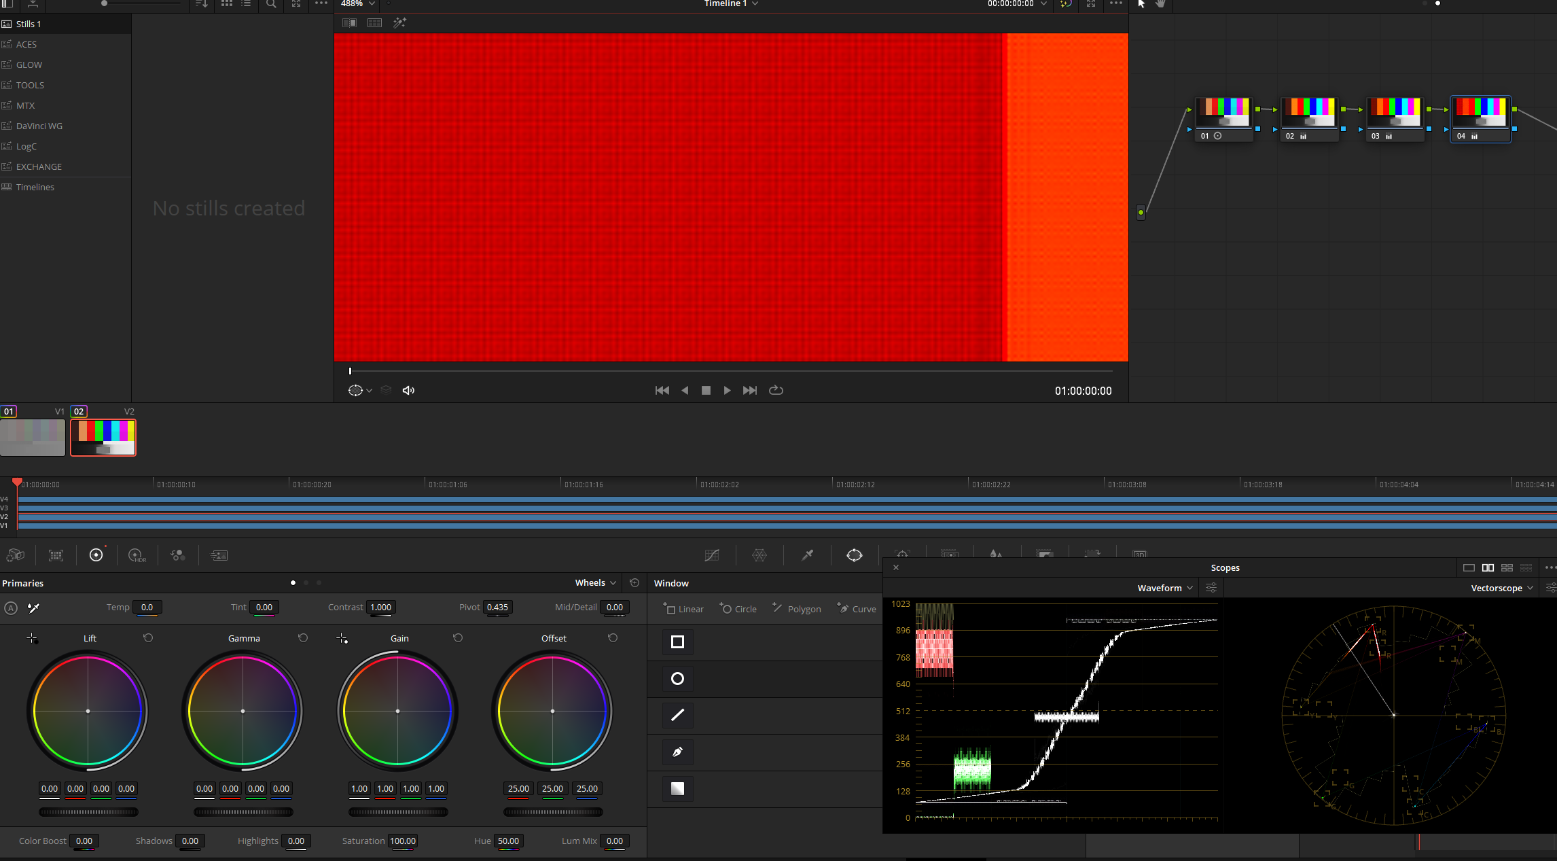Open the Color Wheels primaries palette
Viewport: 1557px width, 861px height.
pyautogui.click(x=96, y=555)
